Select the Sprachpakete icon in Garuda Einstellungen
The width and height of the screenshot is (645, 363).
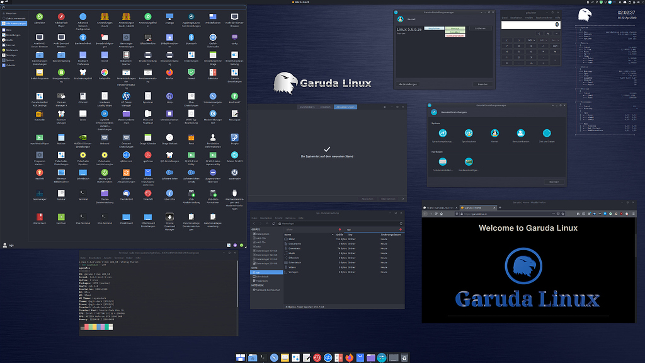coord(468,132)
